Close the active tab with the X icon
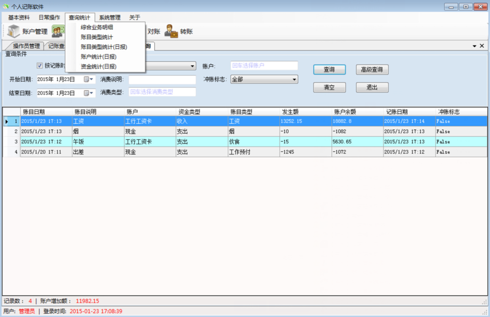Screen dimensions: 490x317 tap(482, 46)
